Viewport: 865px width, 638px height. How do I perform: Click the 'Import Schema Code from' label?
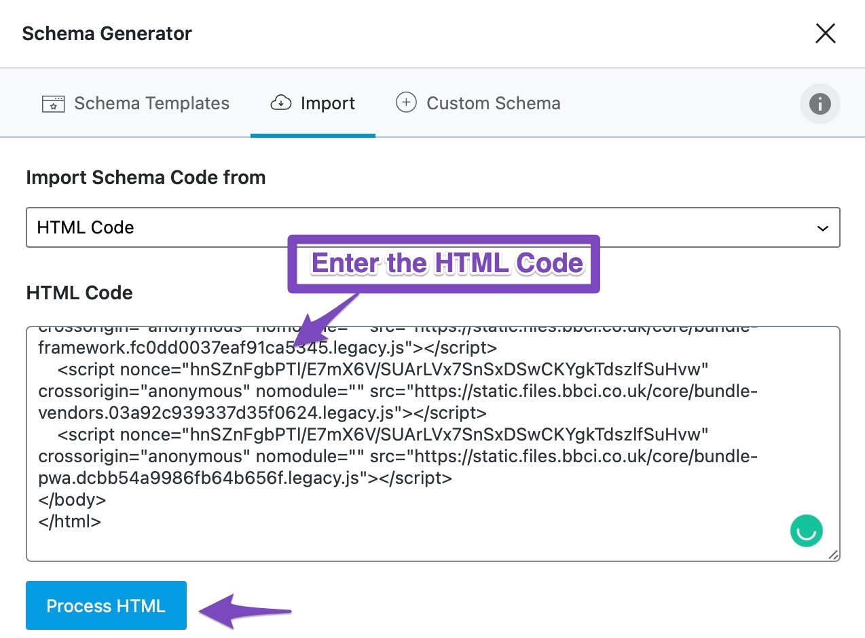pyautogui.click(x=146, y=178)
